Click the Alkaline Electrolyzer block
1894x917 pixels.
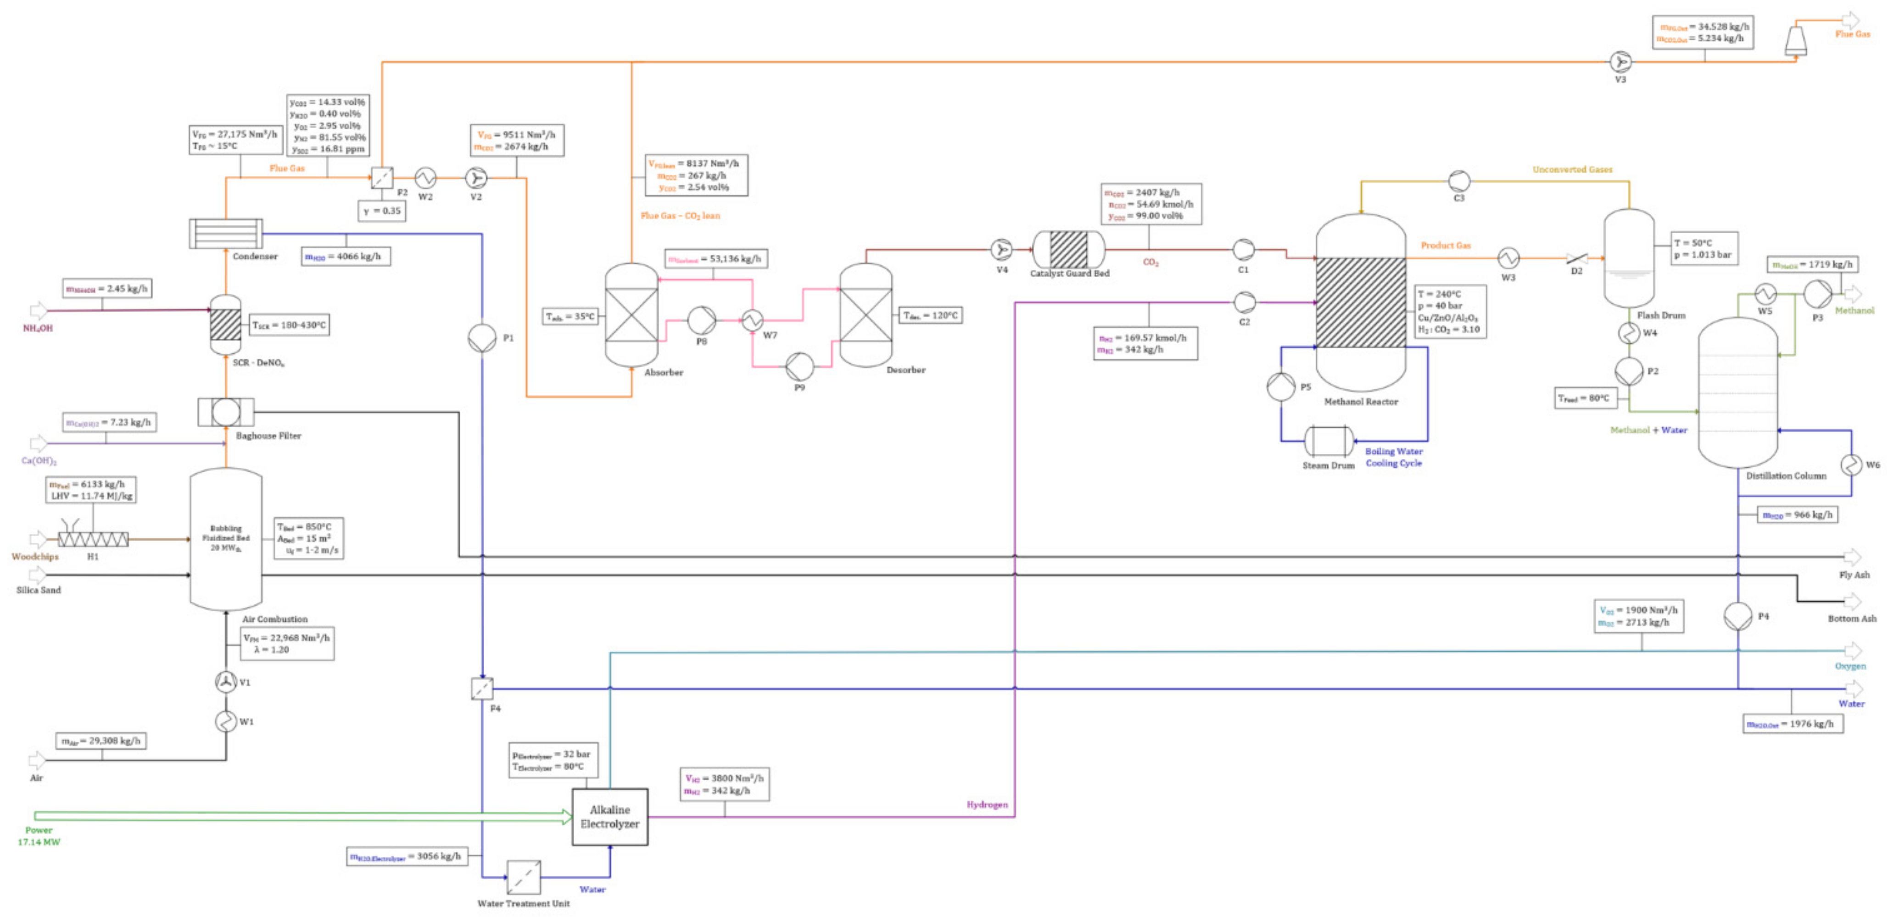click(609, 817)
